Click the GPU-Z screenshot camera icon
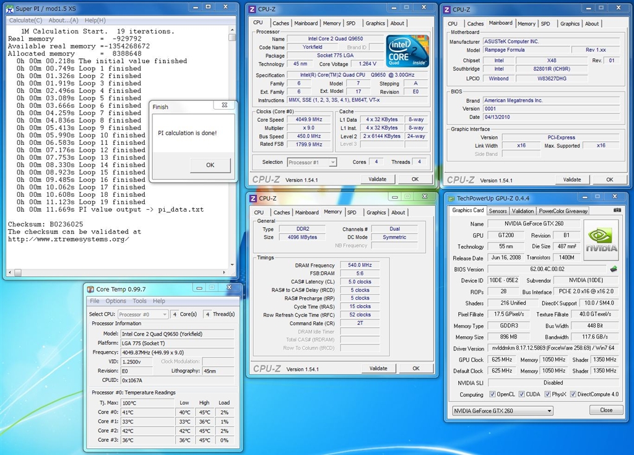Screen dimensions: 634x455 [x=617, y=210]
